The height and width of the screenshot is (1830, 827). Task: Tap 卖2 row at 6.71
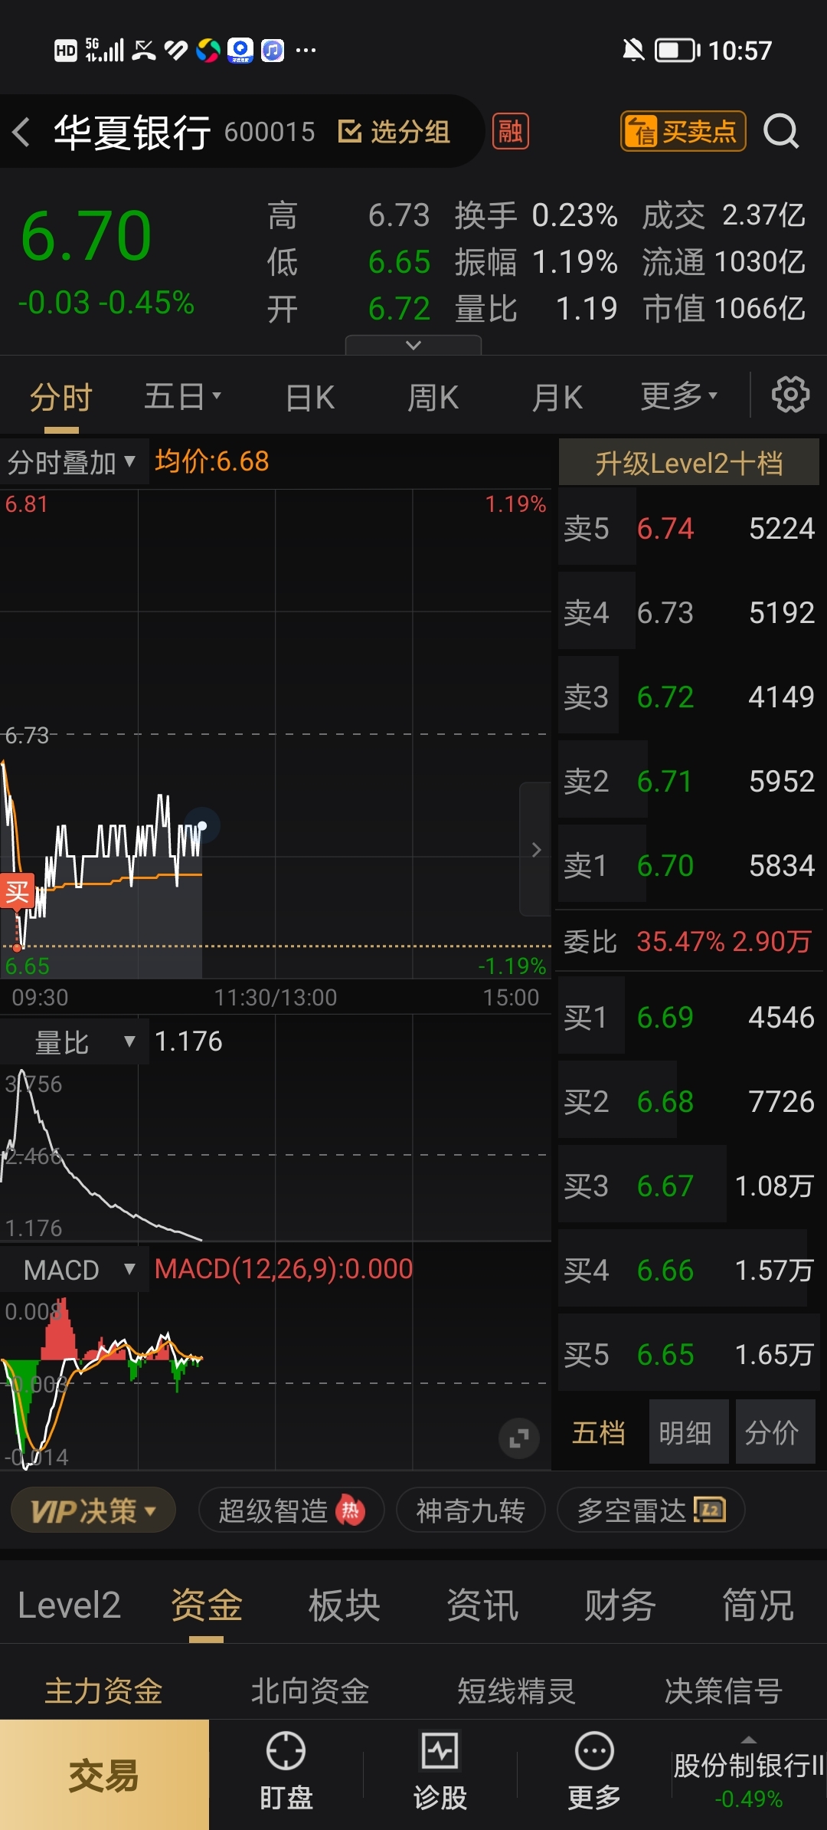point(689,781)
